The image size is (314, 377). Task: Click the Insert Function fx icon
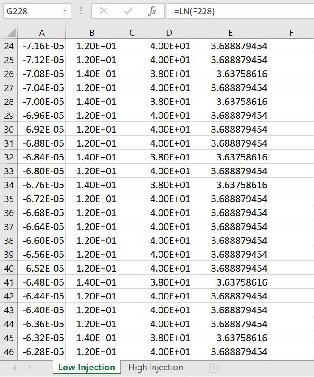click(152, 11)
